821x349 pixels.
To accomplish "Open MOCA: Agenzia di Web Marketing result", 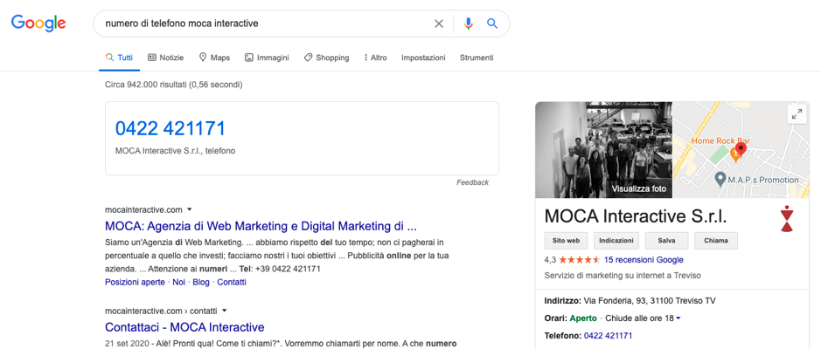I will [x=261, y=226].
